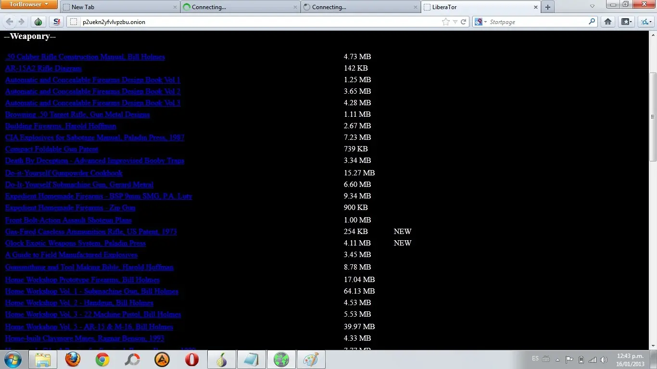Go back with the browser back arrow

10,22
